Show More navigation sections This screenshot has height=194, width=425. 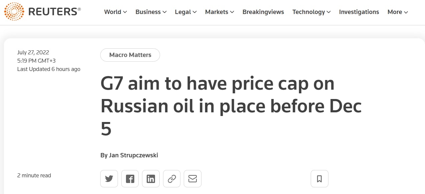[398, 12]
